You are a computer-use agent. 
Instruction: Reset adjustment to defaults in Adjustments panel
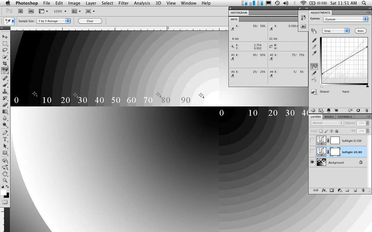[x=358, y=110]
